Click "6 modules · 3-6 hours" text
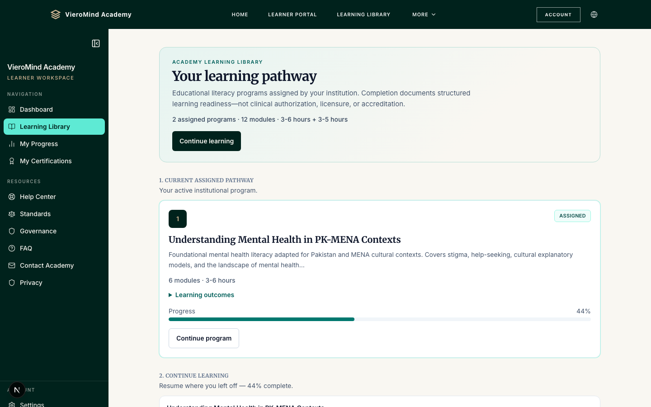The width and height of the screenshot is (651, 407). 202,280
